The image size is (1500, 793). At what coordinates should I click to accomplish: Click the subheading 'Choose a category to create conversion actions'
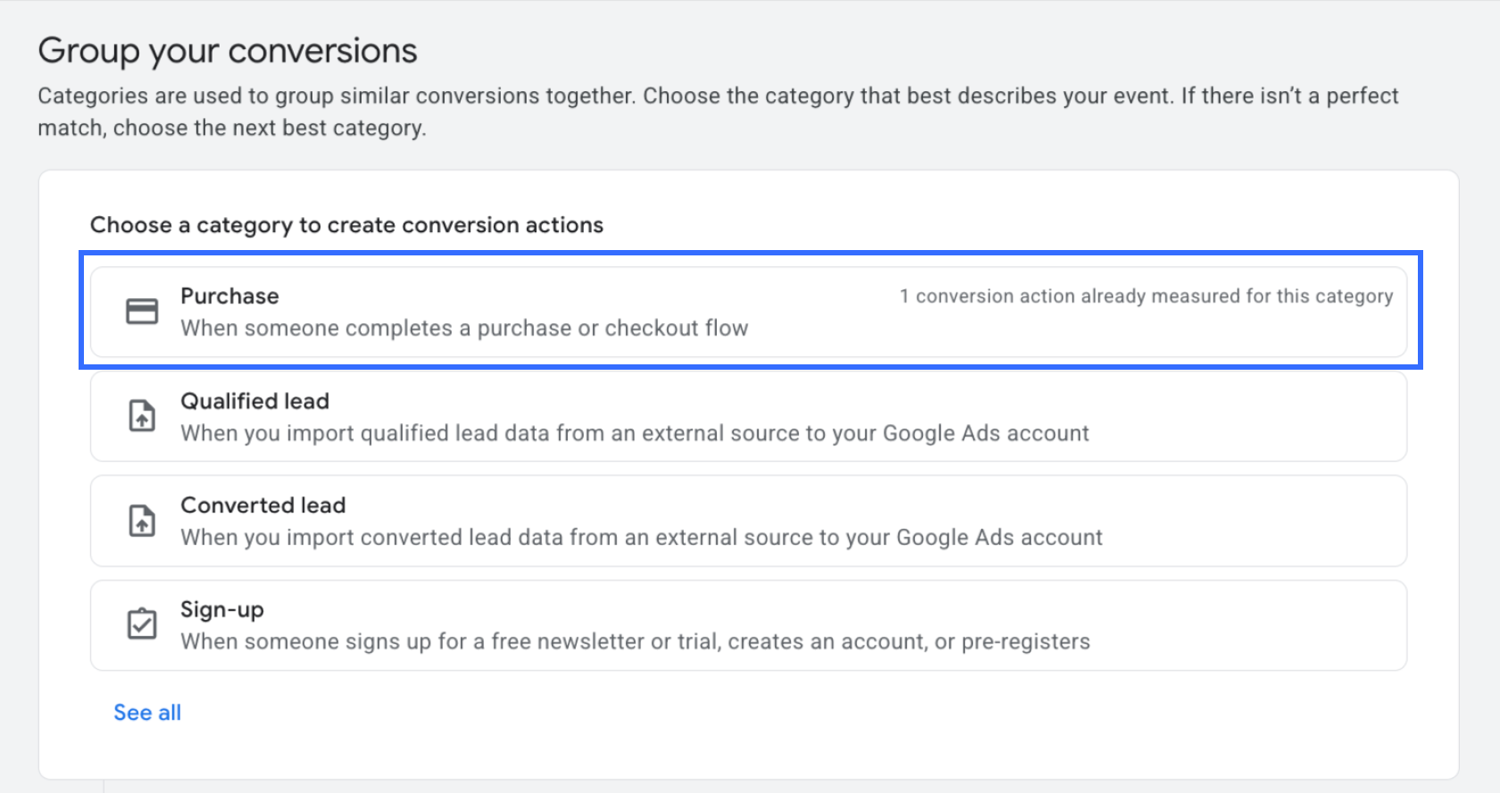click(346, 225)
